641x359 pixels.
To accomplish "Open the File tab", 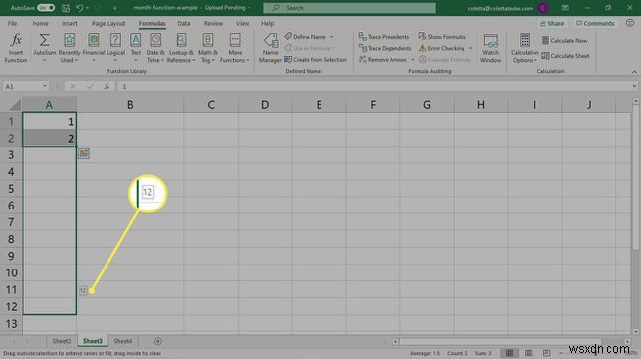I will click(12, 24).
